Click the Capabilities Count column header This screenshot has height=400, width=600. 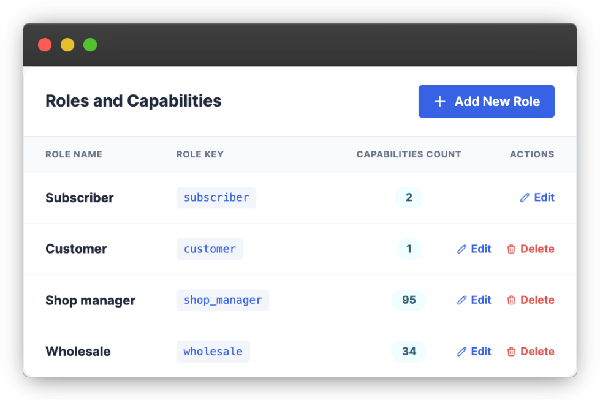[409, 154]
